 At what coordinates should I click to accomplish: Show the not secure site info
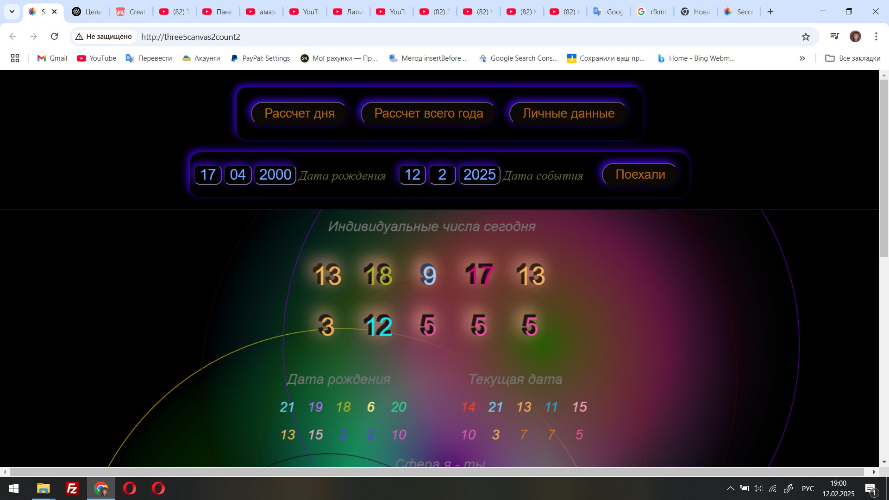pyautogui.click(x=104, y=37)
